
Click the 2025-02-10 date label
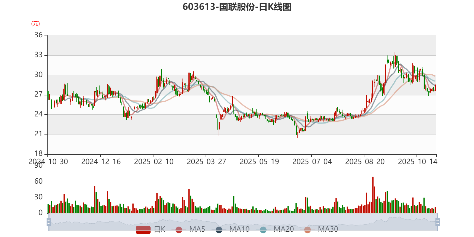tap(154, 162)
